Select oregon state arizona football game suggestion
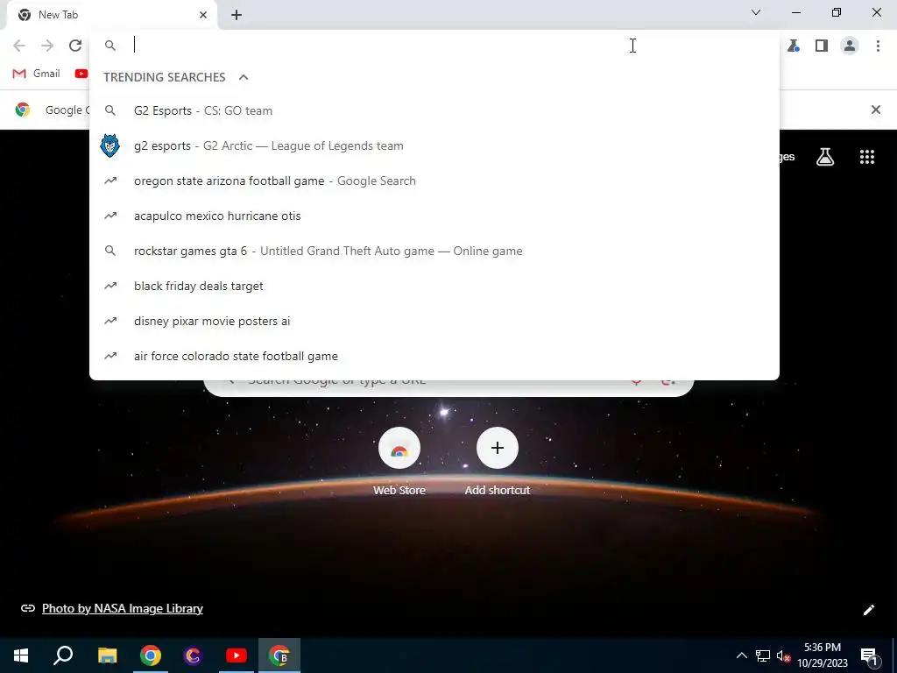The height and width of the screenshot is (673, 897). pos(434,181)
